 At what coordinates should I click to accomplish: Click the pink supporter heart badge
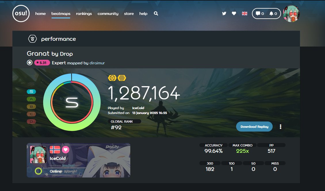[x=66, y=149]
